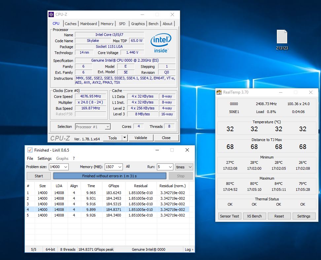Click the 64-bit status bar entry in LinX

(50, 249)
